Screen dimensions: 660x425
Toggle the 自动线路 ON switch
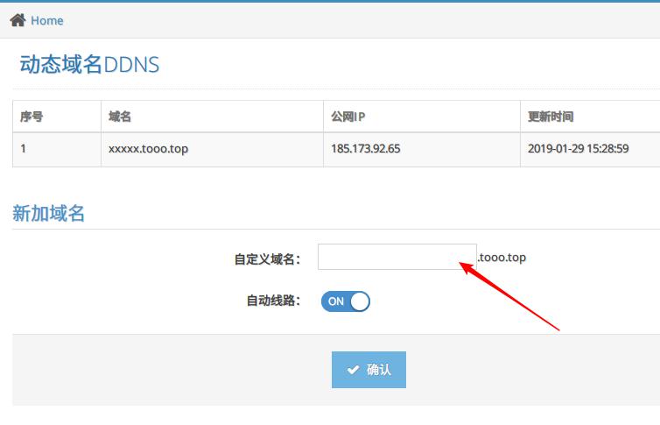346,301
